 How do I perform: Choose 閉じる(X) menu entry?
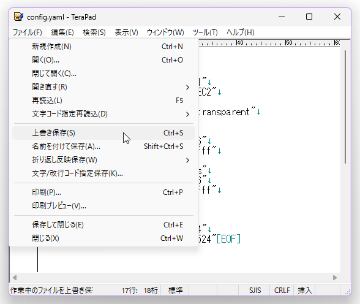(104, 238)
